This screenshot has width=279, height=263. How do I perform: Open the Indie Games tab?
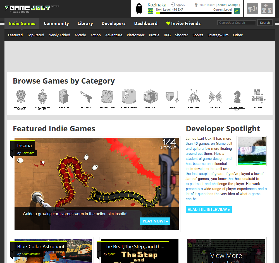[x=22, y=23]
